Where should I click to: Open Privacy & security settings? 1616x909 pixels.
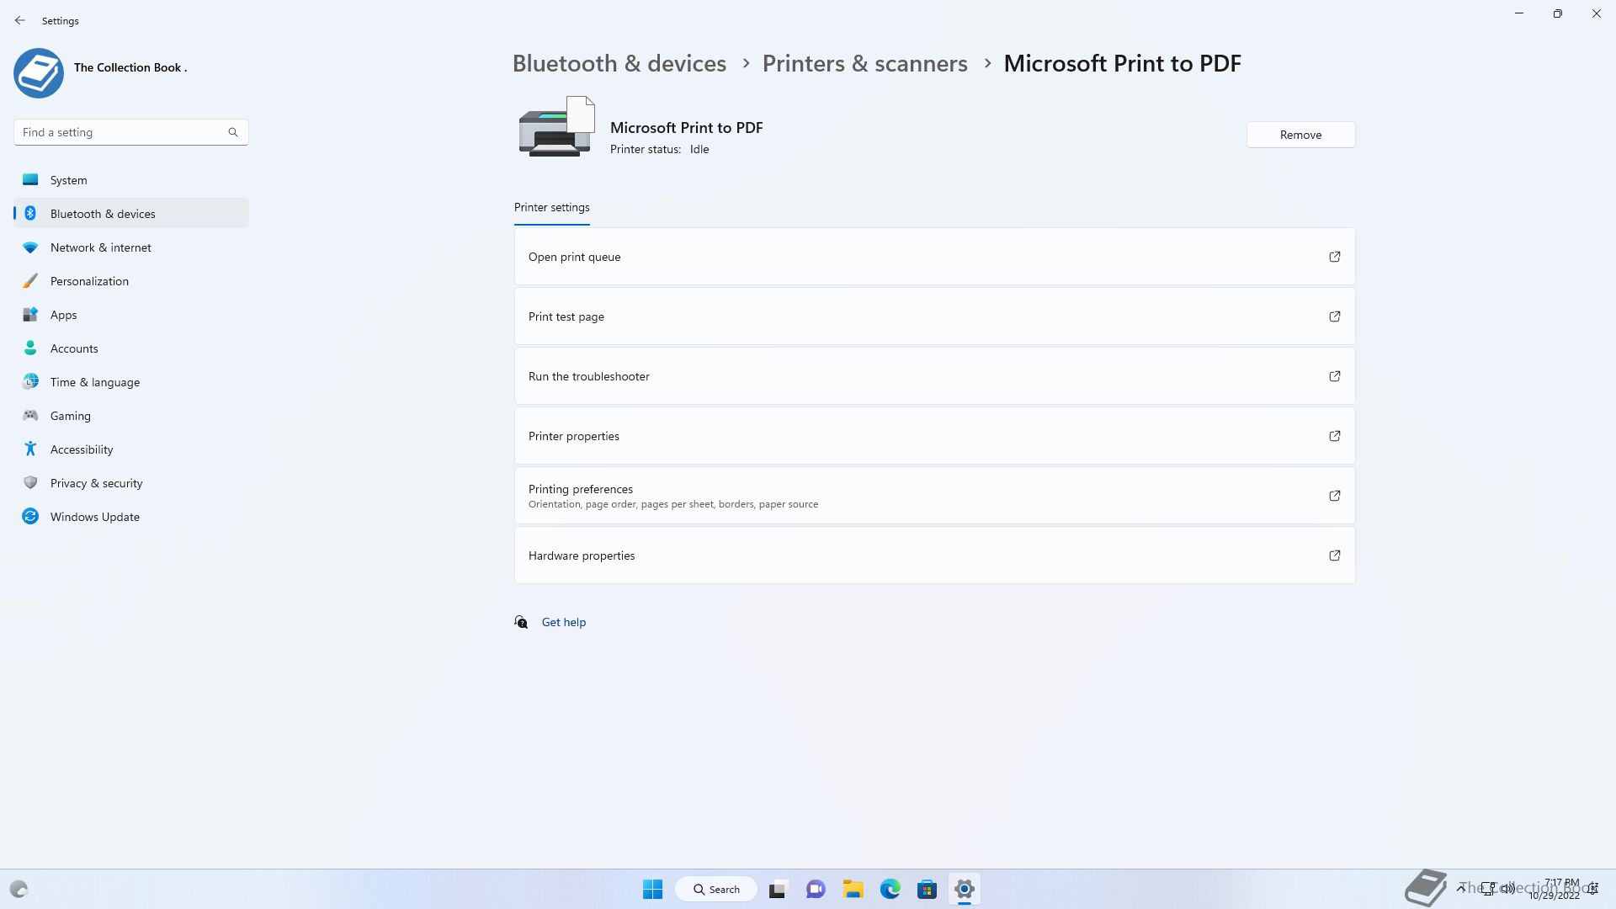[x=131, y=482]
